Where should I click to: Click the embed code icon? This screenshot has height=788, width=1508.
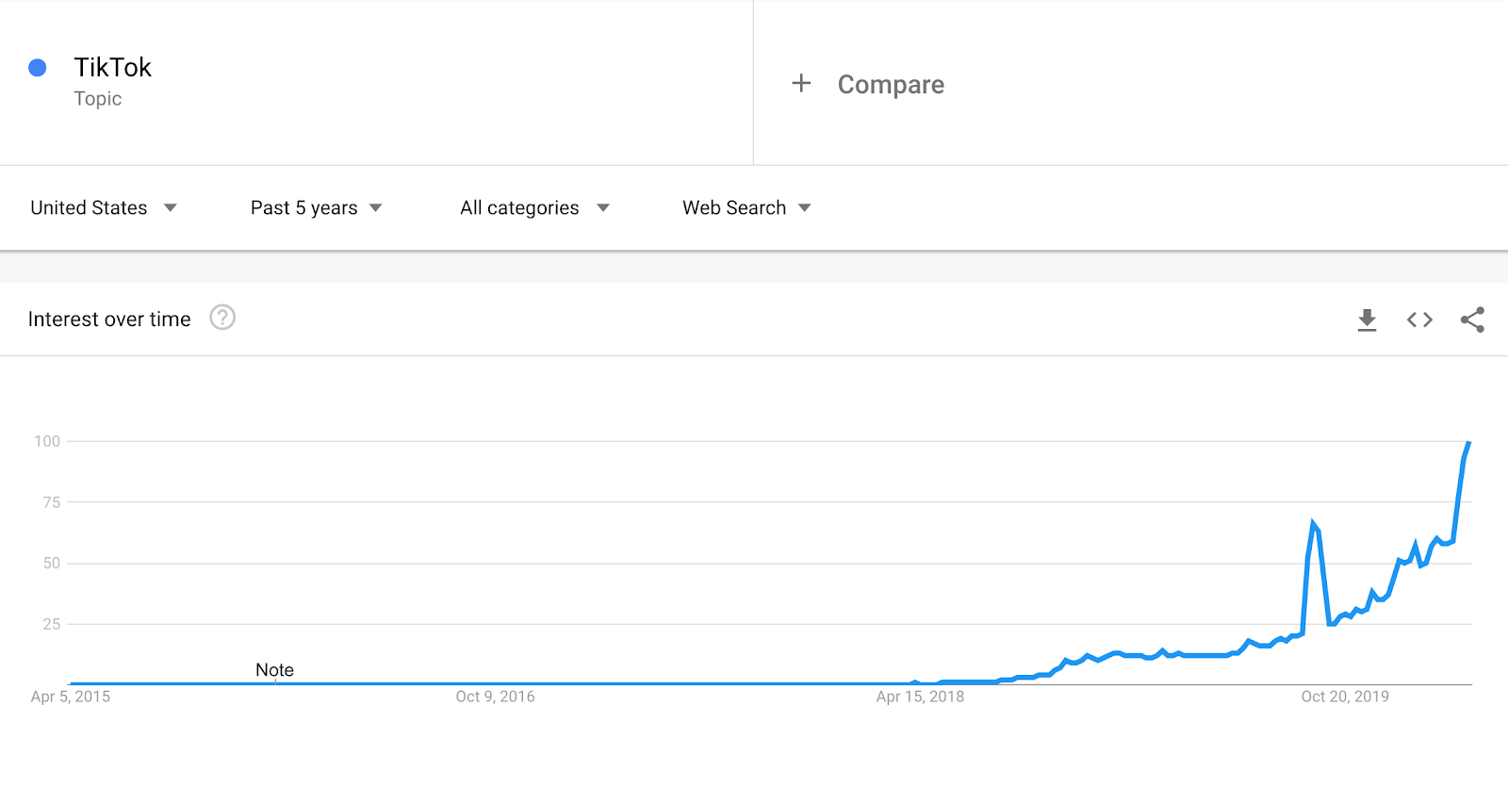click(x=1419, y=320)
